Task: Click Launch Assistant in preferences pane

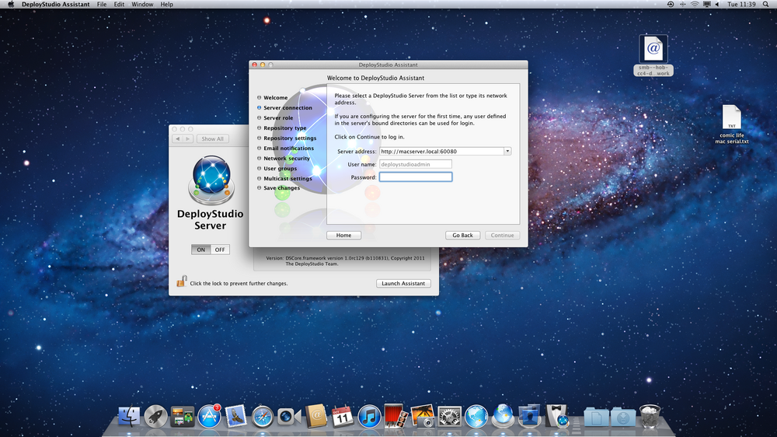Action: pos(402,283)
